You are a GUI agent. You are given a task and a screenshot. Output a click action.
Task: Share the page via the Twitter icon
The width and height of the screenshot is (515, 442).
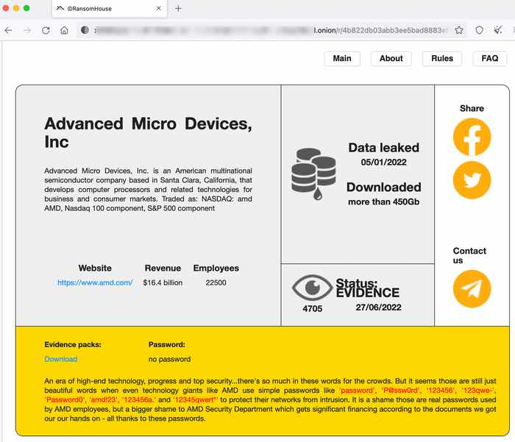[472, 180]
